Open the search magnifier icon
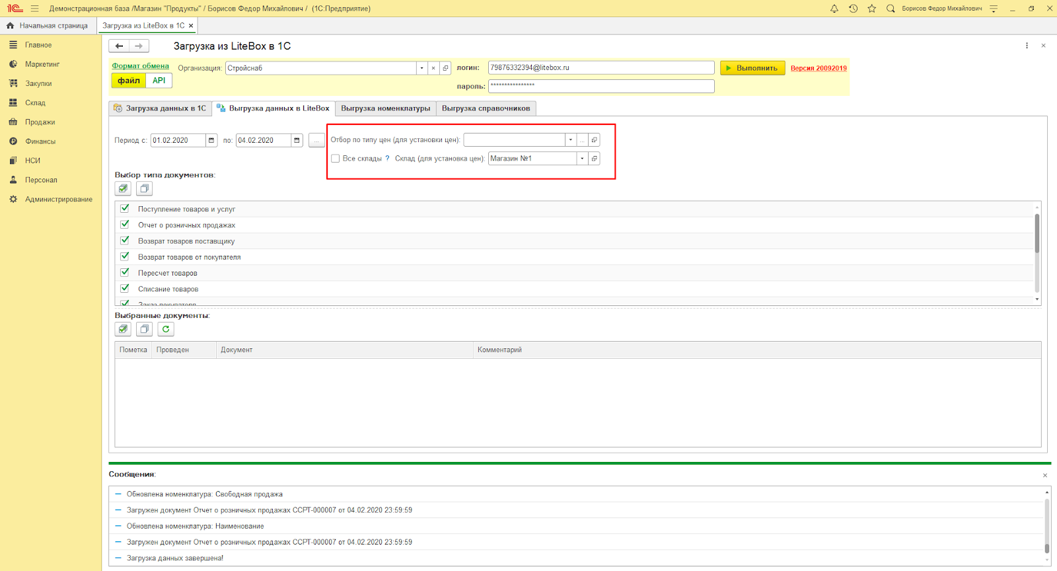Screen dimensions: 1057x571 click(x=891, y=9)
